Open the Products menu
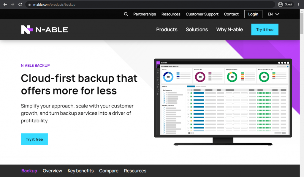Viewport: 304px width, 177px height. 167,29
